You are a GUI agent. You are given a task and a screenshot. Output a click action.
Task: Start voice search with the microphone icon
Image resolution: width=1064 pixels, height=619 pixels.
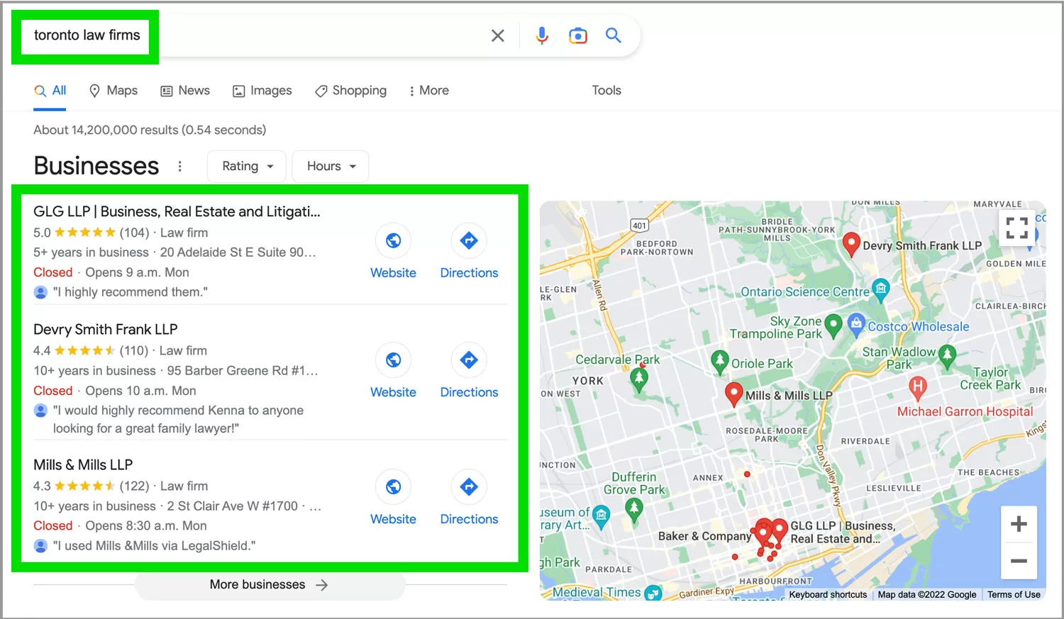[542, 35]
